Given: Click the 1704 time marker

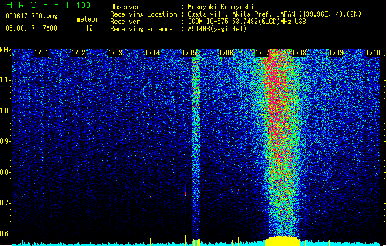Looking at the screenshot, I should [x=153, y=53].
